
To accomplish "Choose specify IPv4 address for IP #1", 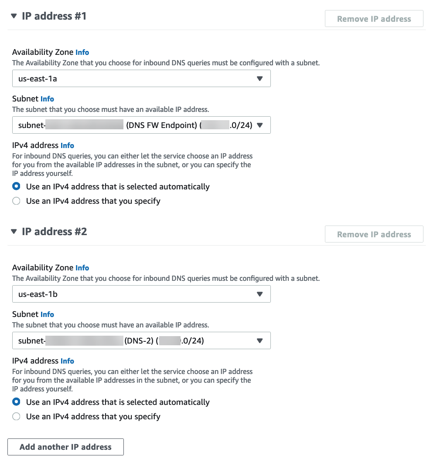I will click(x=17, y=201).
